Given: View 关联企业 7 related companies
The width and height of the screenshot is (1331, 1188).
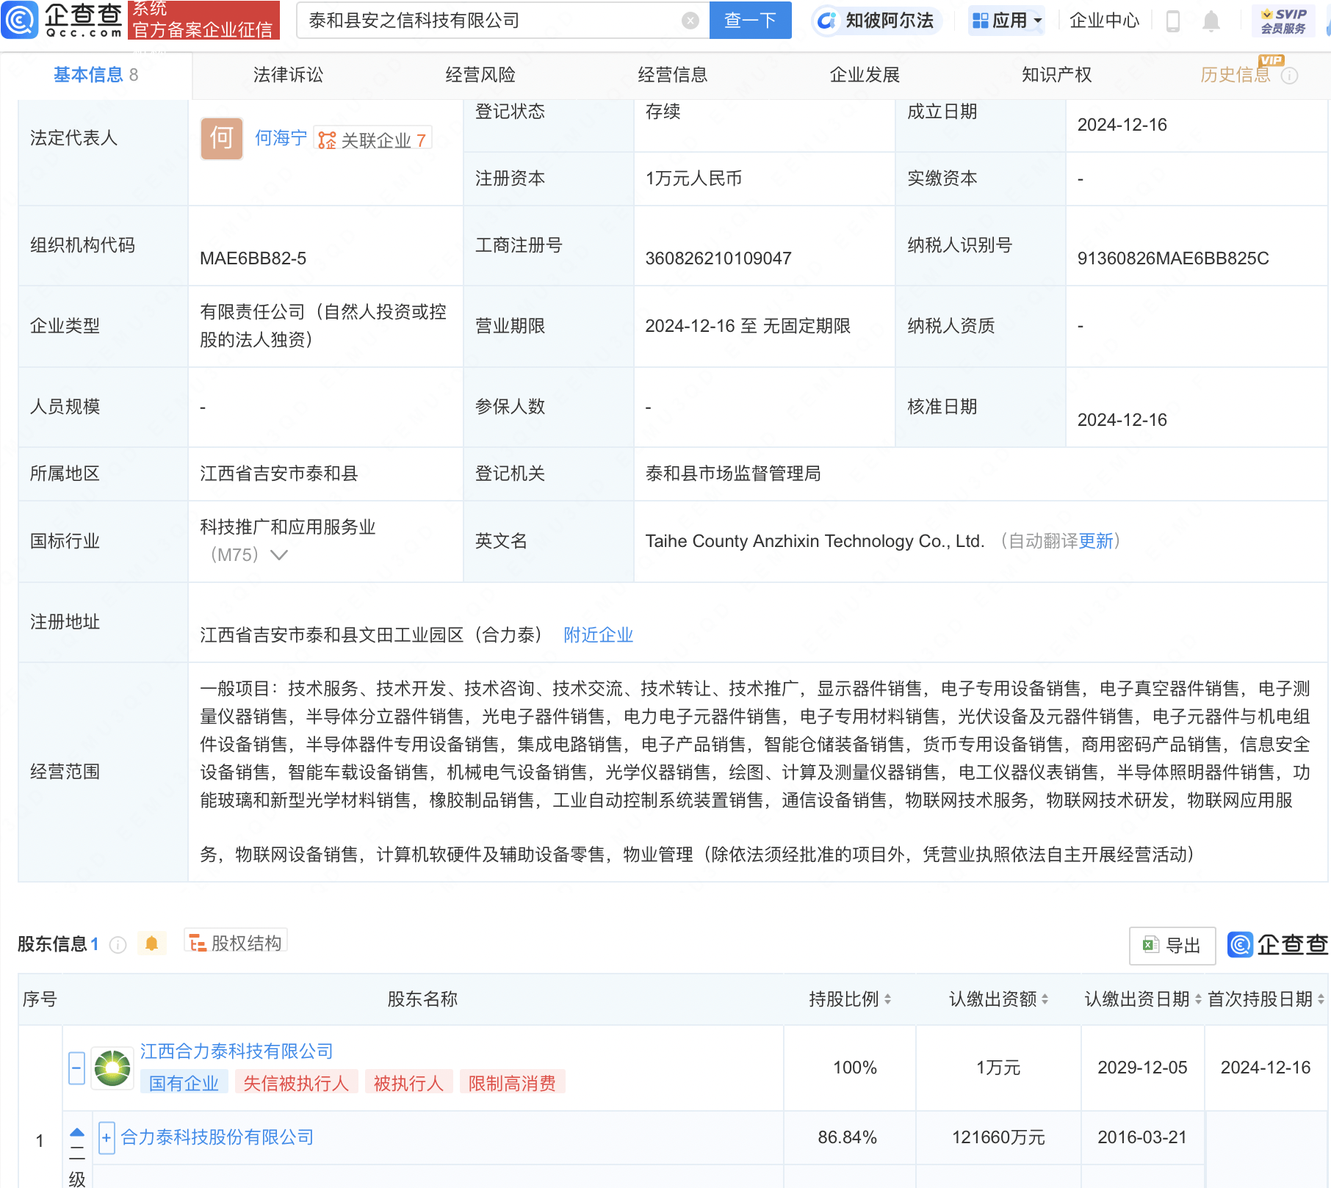Looking at the screenshot, I should [x=373, y=140].
